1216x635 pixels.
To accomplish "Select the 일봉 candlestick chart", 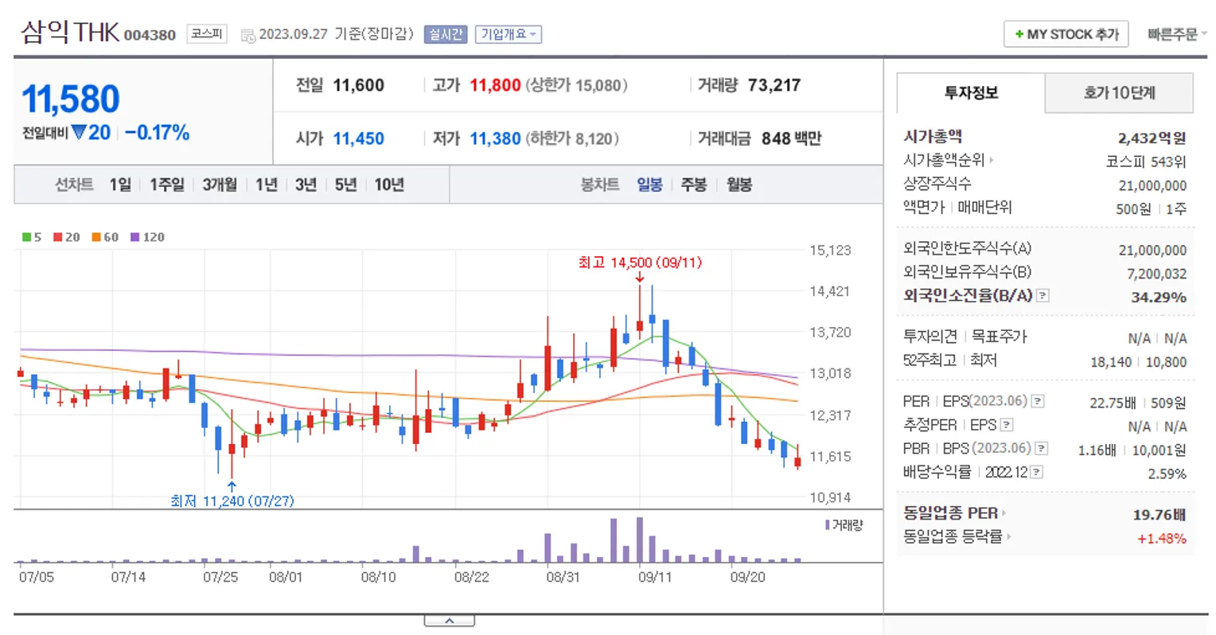I will [x=649, y=185].
